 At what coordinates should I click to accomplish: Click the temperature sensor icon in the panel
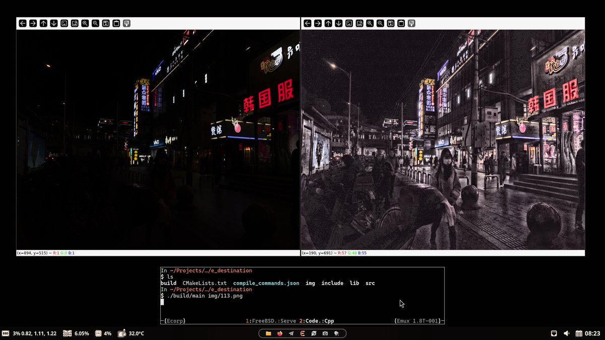coord(122,333)
